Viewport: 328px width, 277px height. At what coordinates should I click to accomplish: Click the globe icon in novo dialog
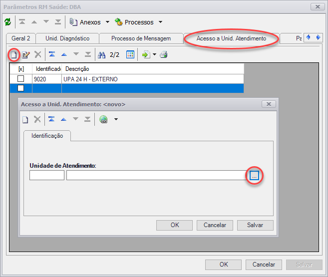coord(103,119)
